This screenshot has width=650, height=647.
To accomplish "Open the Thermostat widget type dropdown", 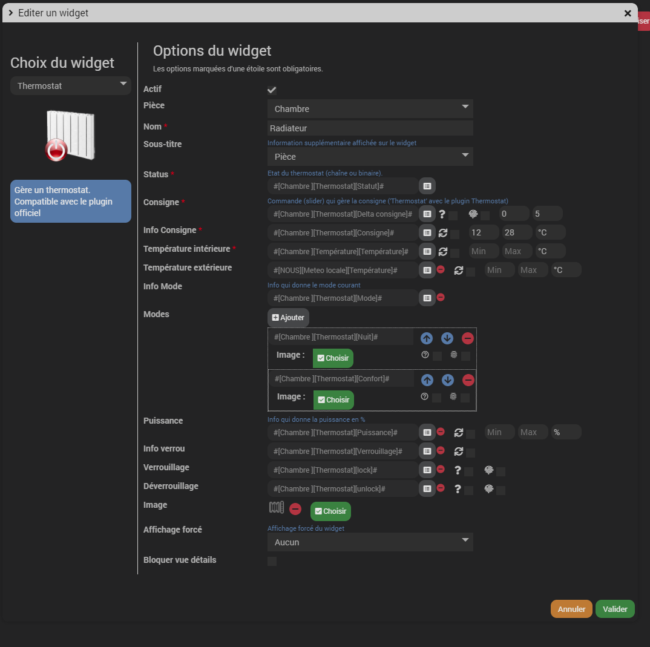I will pos(71,86).
